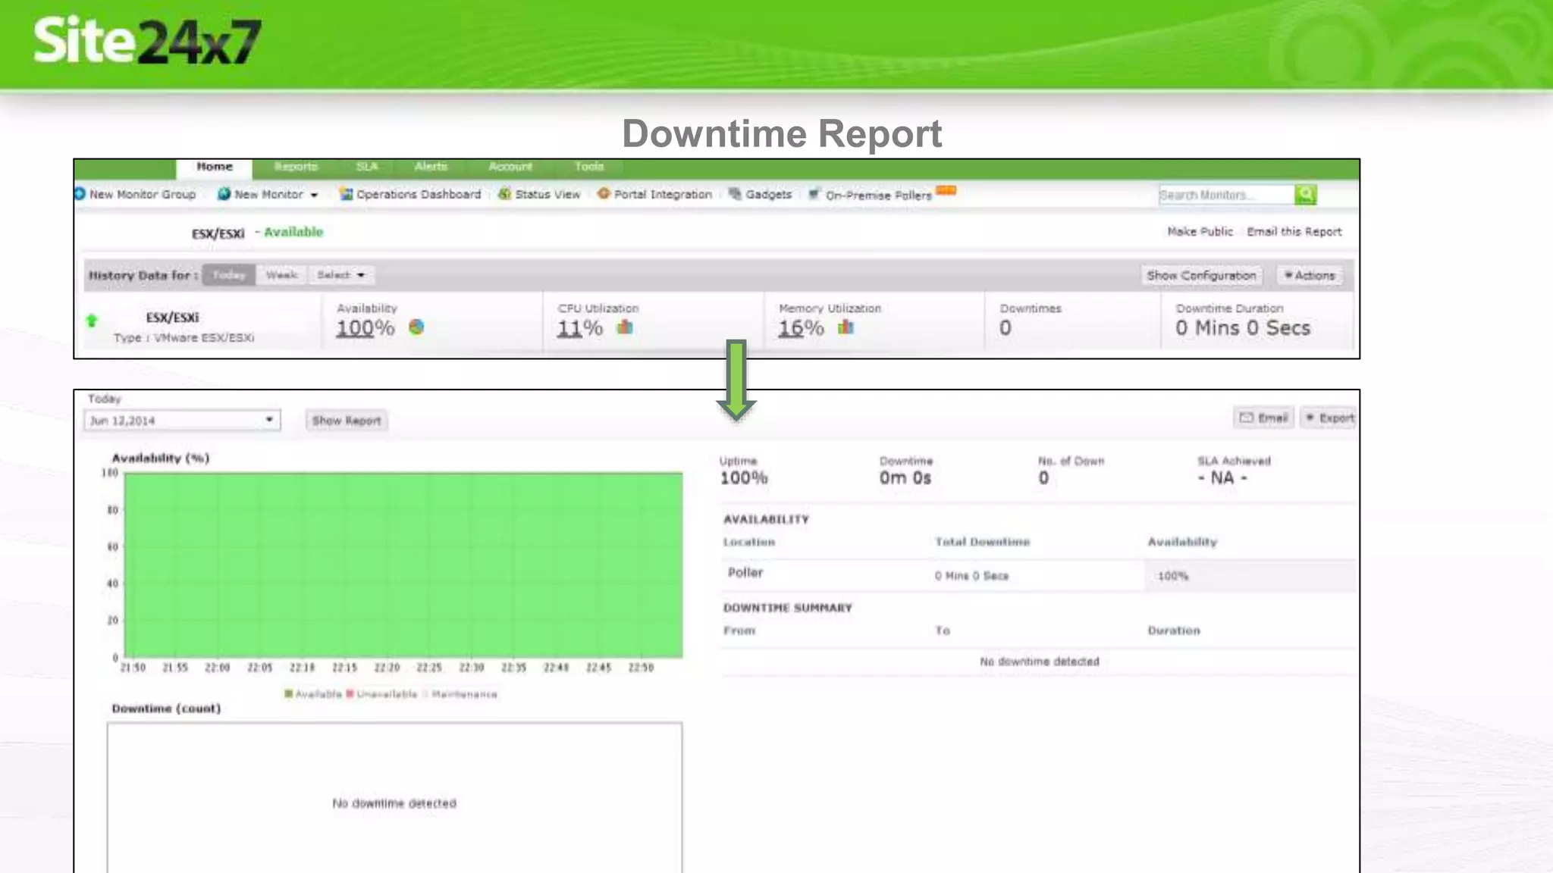Open the Jun 12,2014 date dropdown
Viewport: 1553px width, 873px height.
[182, 421]
